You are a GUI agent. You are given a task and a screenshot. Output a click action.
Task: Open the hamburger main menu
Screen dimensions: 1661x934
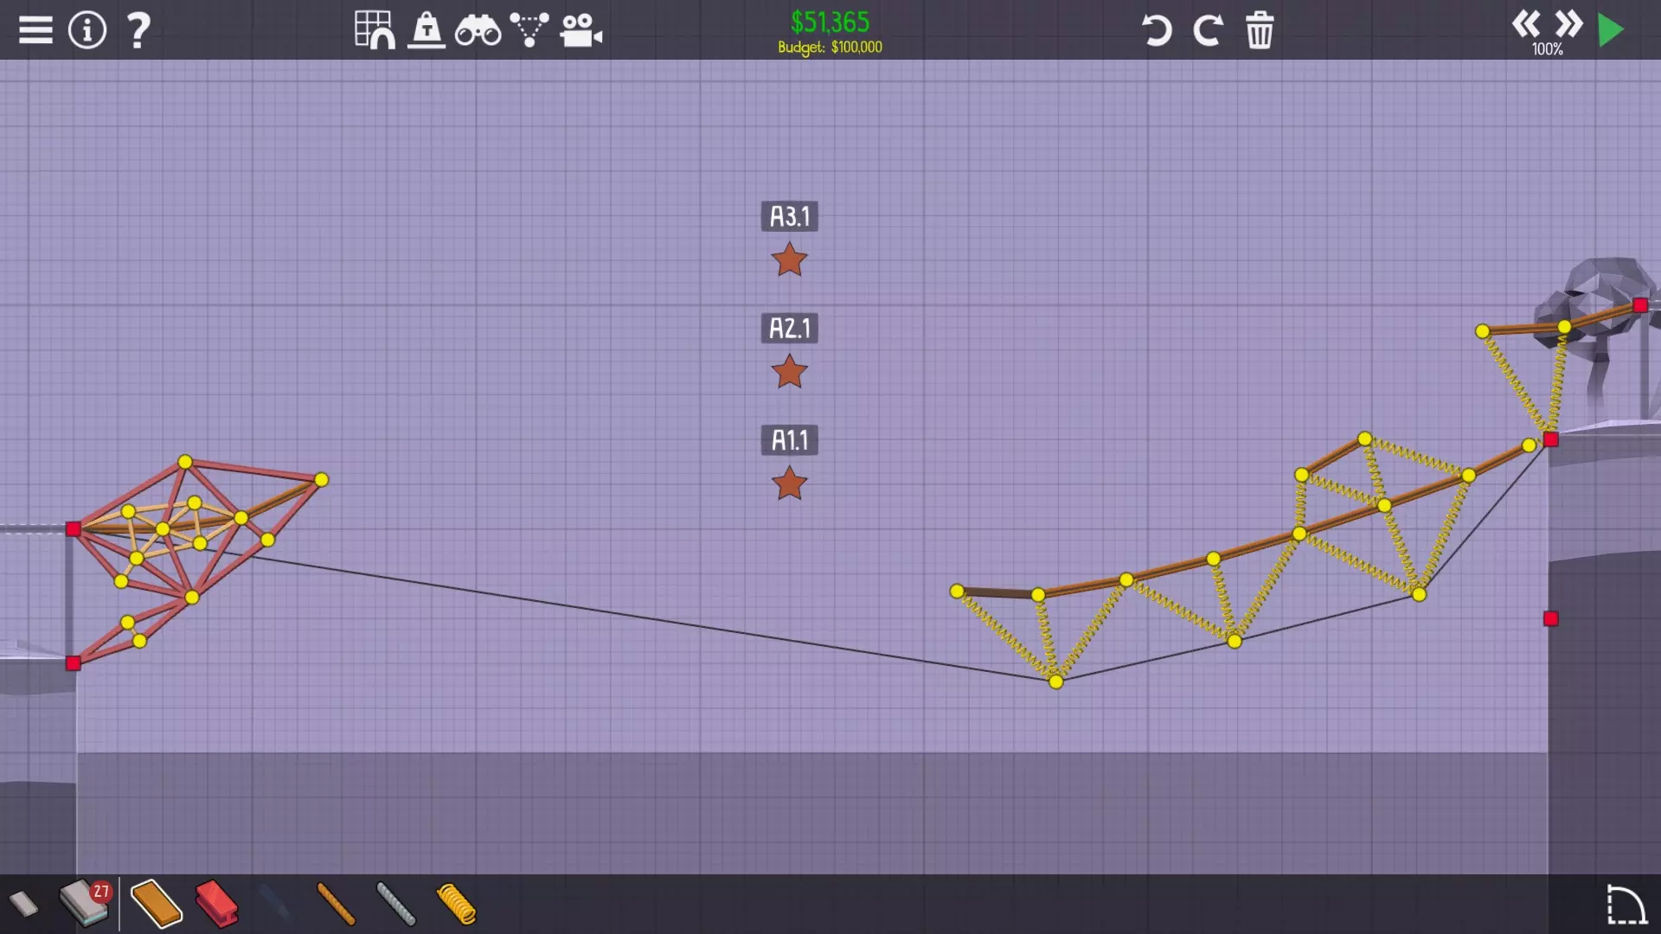coord(35,30)
